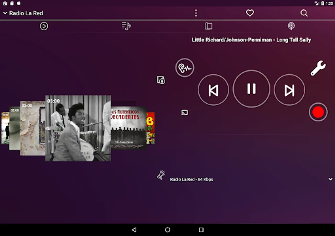Screen dimensions: 335x236
Task: Tap the megaphone icon beside the station name
Action: [161, 175]
